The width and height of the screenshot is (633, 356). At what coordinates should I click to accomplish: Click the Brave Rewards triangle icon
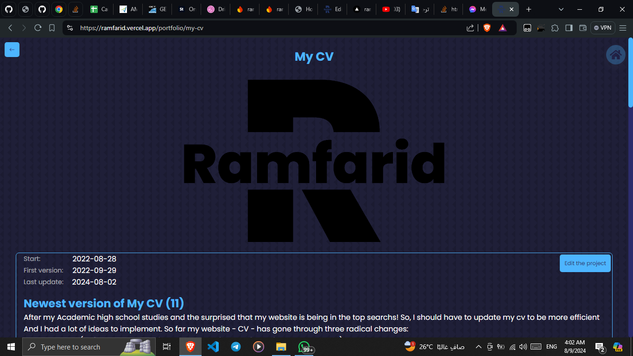[x=502, y=28]
